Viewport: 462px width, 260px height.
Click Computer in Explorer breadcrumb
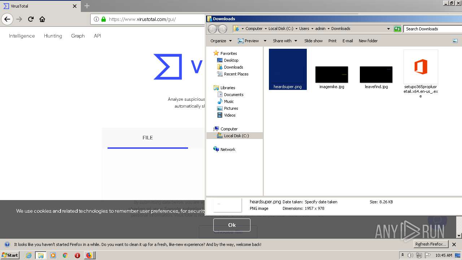[254, 29]
